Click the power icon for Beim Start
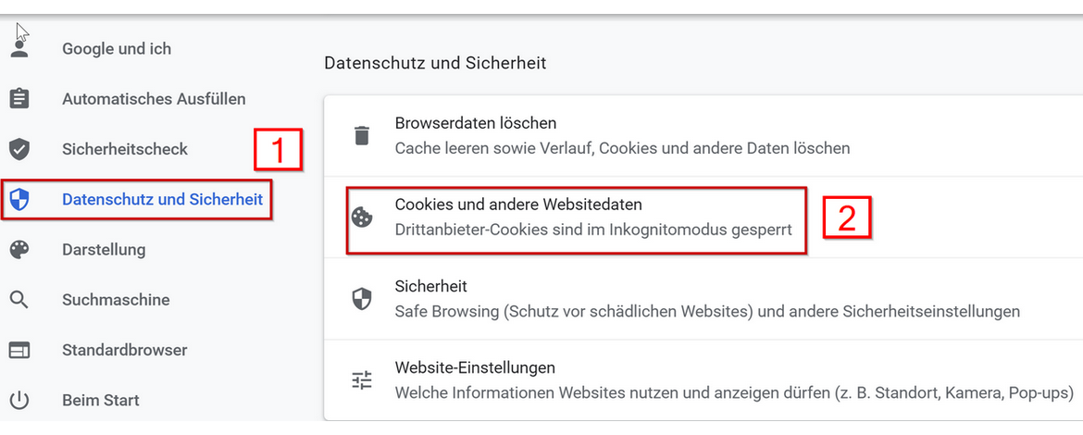The height and width of the screenshot is (435, 1083). click(x=19, y=401)
